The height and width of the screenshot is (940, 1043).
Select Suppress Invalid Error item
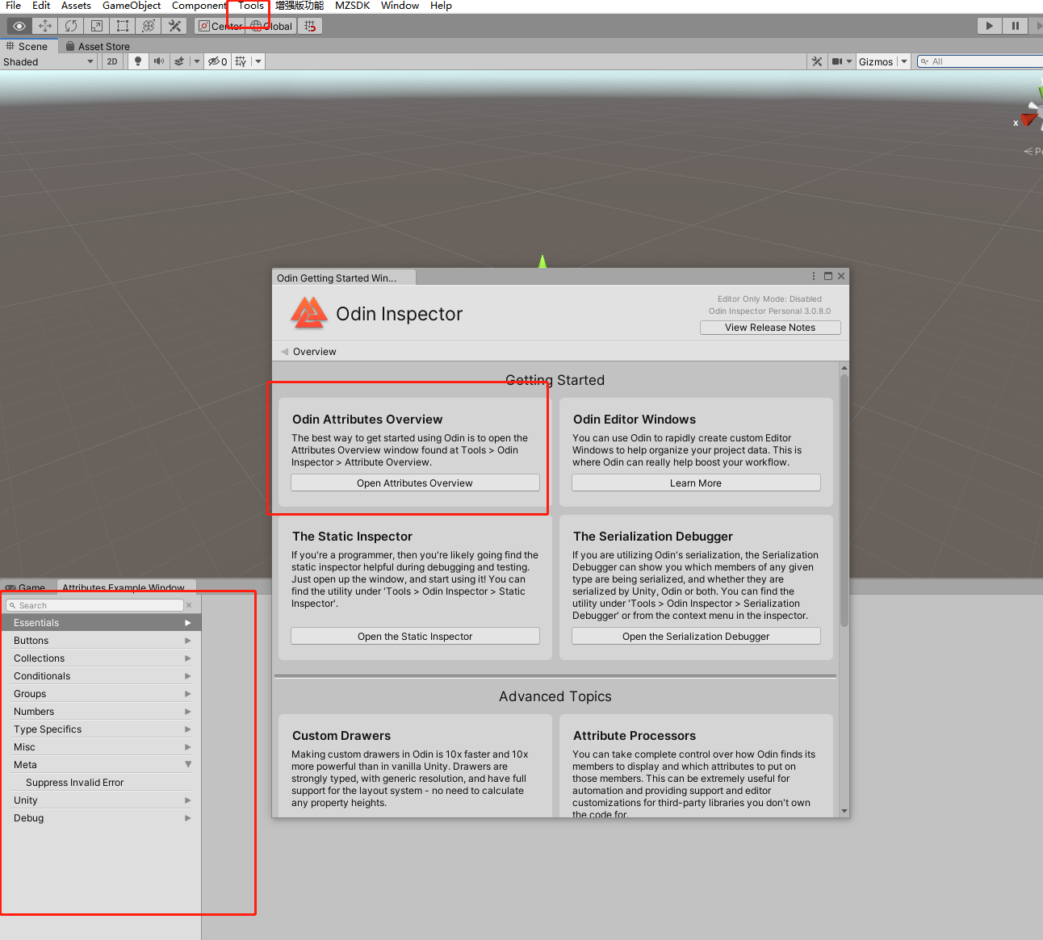(x=101, y=783)
